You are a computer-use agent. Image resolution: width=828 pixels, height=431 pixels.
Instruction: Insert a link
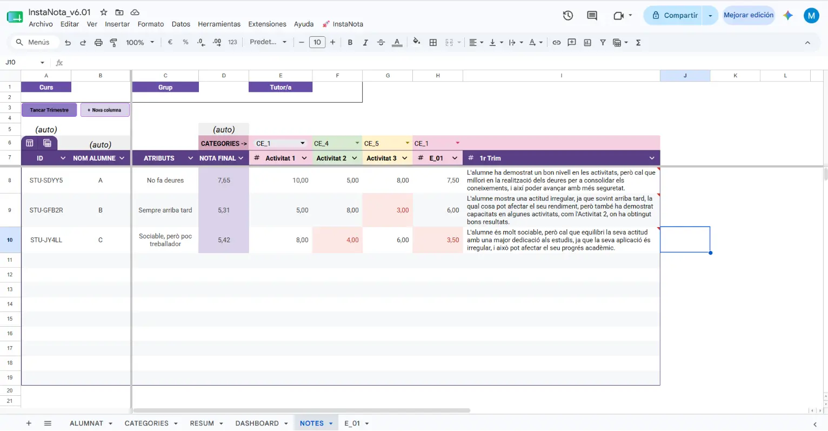556,42
